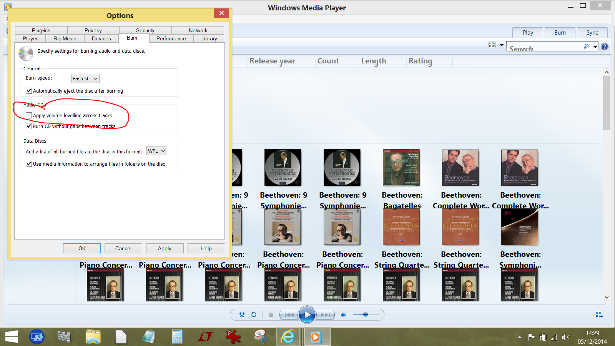The height and width of the screenshot is (346, 615).
Task: Click the library scroll up arrow
Action: [607, 72]
